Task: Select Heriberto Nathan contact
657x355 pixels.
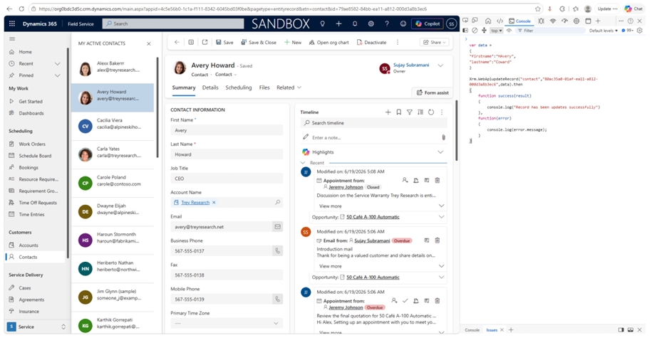Action: [x=113, y=268]
